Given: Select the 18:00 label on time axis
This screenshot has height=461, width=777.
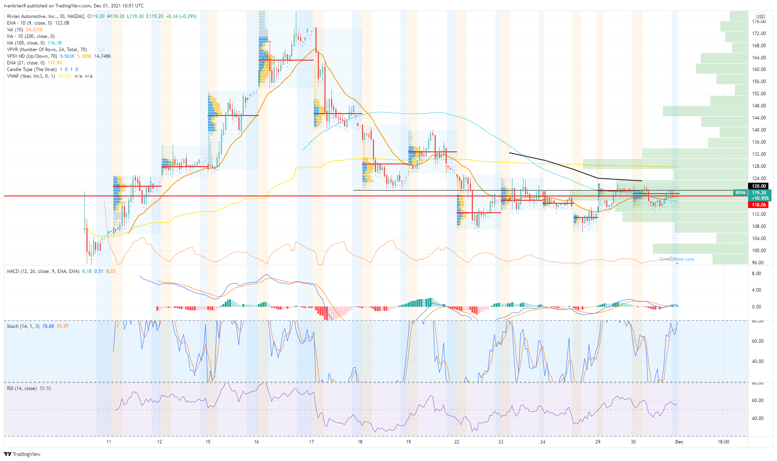Looking at the screenshot, I should click(723, 442).
